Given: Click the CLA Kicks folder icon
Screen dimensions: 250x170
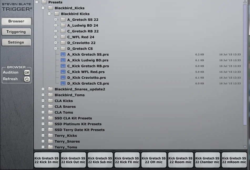Looking at the screenshot, I should point(50,101).
